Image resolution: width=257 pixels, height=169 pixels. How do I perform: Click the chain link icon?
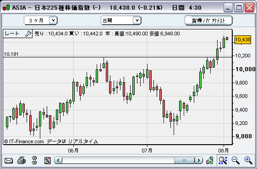coord(34,160)
